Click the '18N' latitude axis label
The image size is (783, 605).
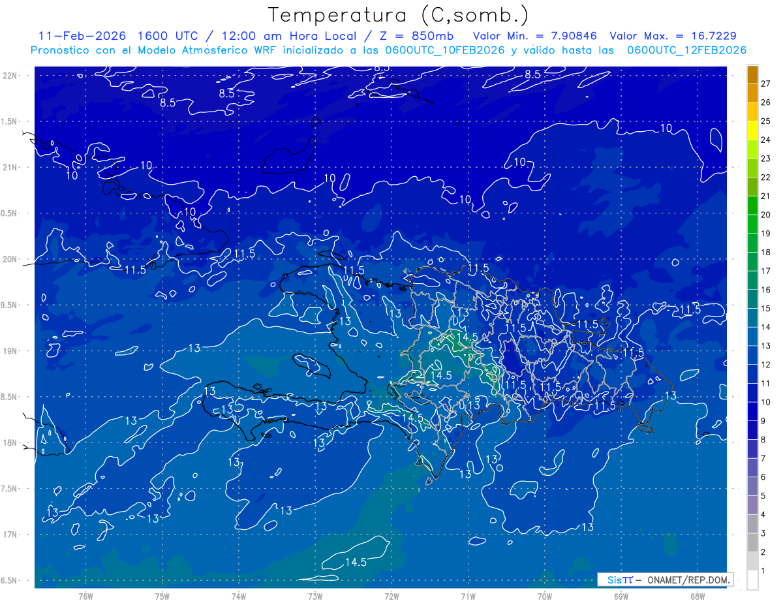coord(10,442)
